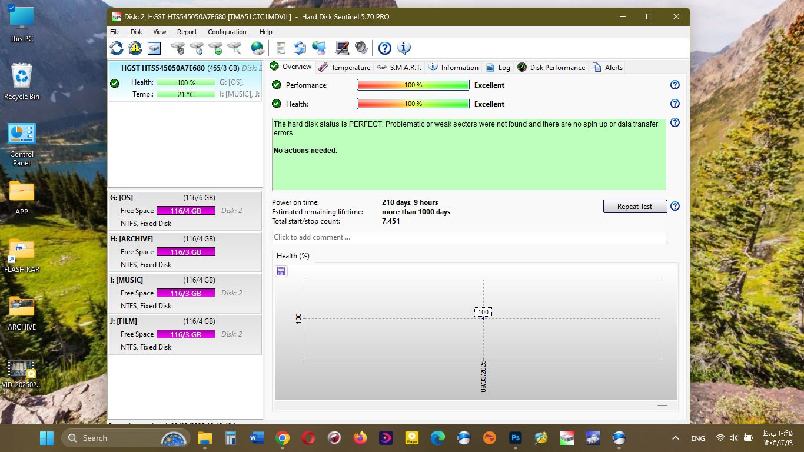The height and width of the screenshot is (452, 804).
Task: Click the '210 days, 9 hours' power on value
Action: [410, 202]
